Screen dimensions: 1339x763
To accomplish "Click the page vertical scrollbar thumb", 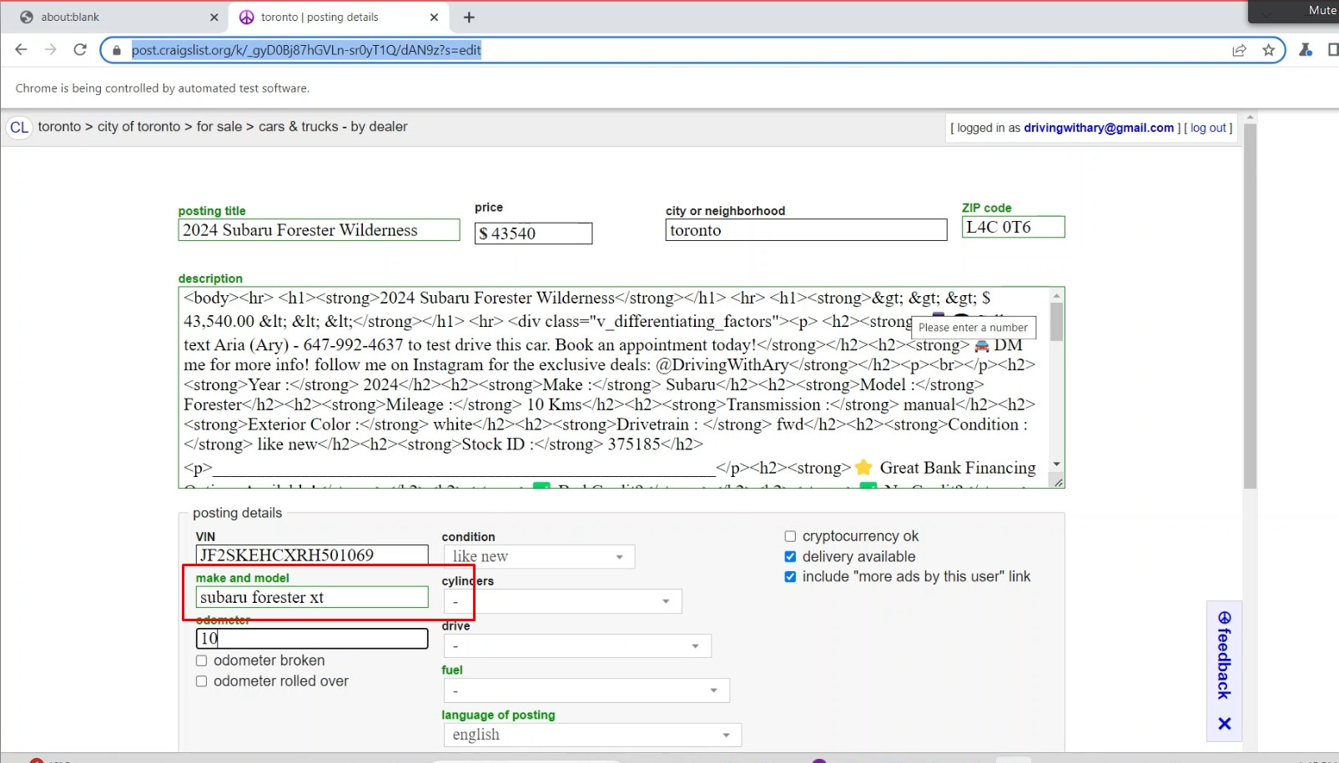I will click(x=1249, y=306).
